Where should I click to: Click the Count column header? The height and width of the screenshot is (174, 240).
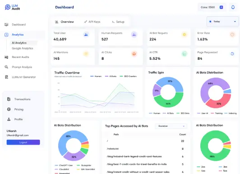(183, 134)
